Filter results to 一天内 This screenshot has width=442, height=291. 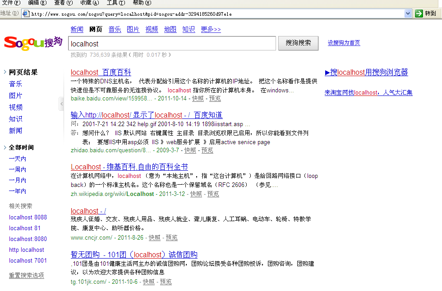18,159
